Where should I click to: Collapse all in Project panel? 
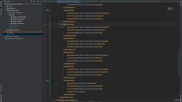pyautogui.click(x=35, y=1)
